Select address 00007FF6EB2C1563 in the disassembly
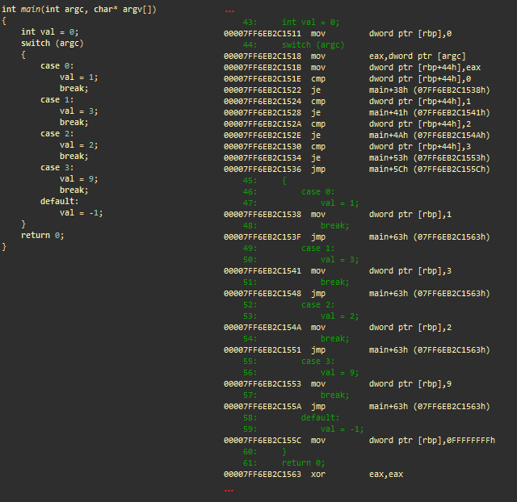517x502 pixels. [x=263, y=475]
